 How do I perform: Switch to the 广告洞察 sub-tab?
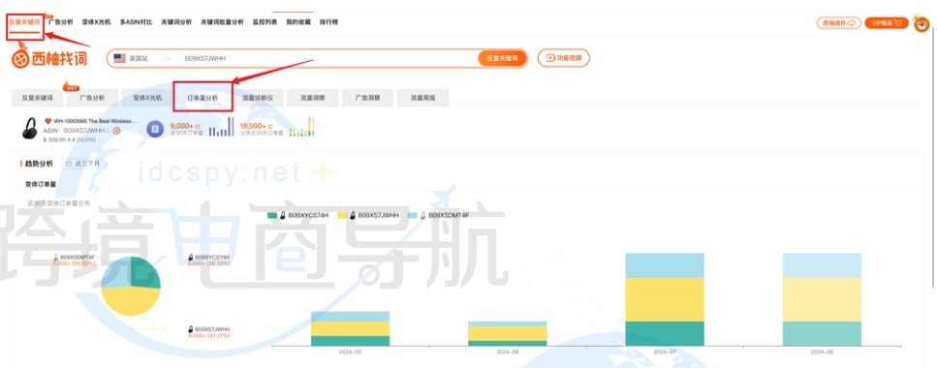tap(367, 98)
